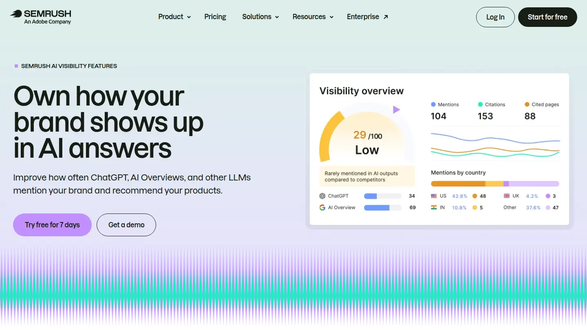Click the IN percentage 10.8%

coord(459,207)
